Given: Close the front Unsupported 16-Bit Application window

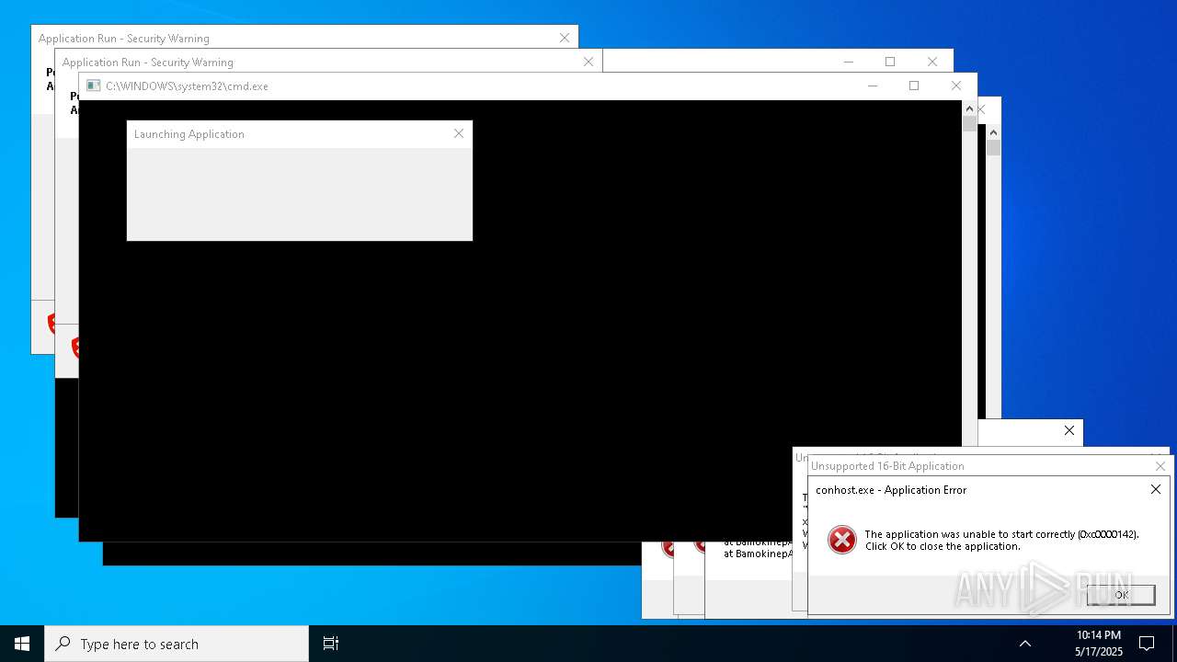Looking at the screenshot, I should point(1160,466).
